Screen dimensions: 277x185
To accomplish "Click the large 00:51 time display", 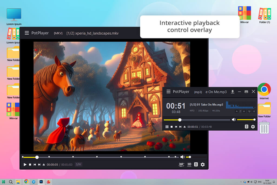I will tap(176, 106).
